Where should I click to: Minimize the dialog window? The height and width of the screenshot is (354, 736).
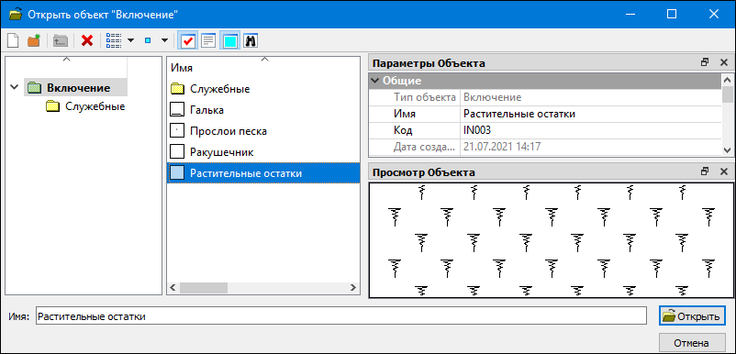coord(630,14)
